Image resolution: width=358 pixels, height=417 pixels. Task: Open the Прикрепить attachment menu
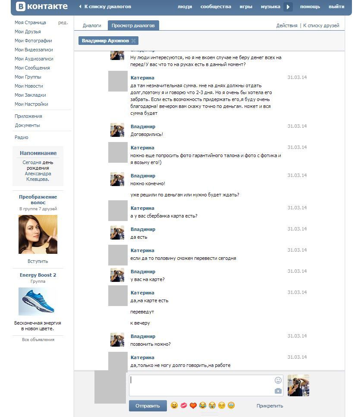point(270,406)
